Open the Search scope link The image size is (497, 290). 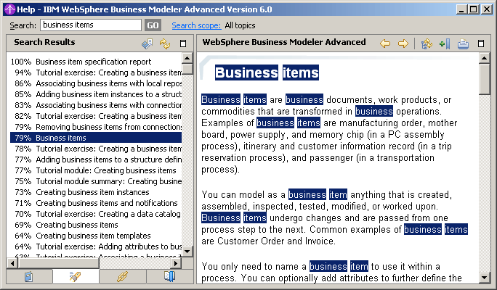click(196, 25)
